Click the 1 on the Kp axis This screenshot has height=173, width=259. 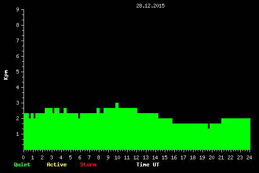point(18,134)
